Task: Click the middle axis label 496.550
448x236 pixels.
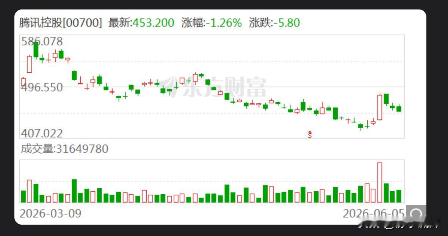Action: pyautogui.click(x=42, y=88)
